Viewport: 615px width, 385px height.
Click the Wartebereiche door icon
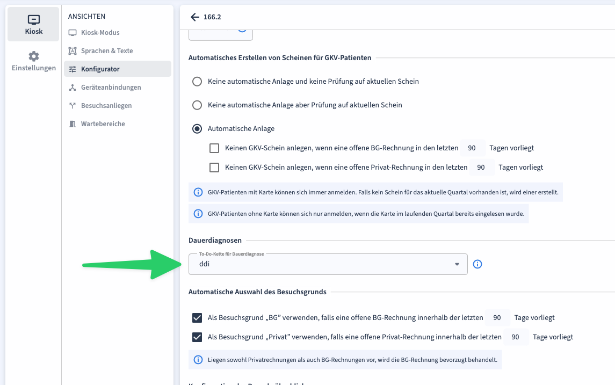pos(73,124)
